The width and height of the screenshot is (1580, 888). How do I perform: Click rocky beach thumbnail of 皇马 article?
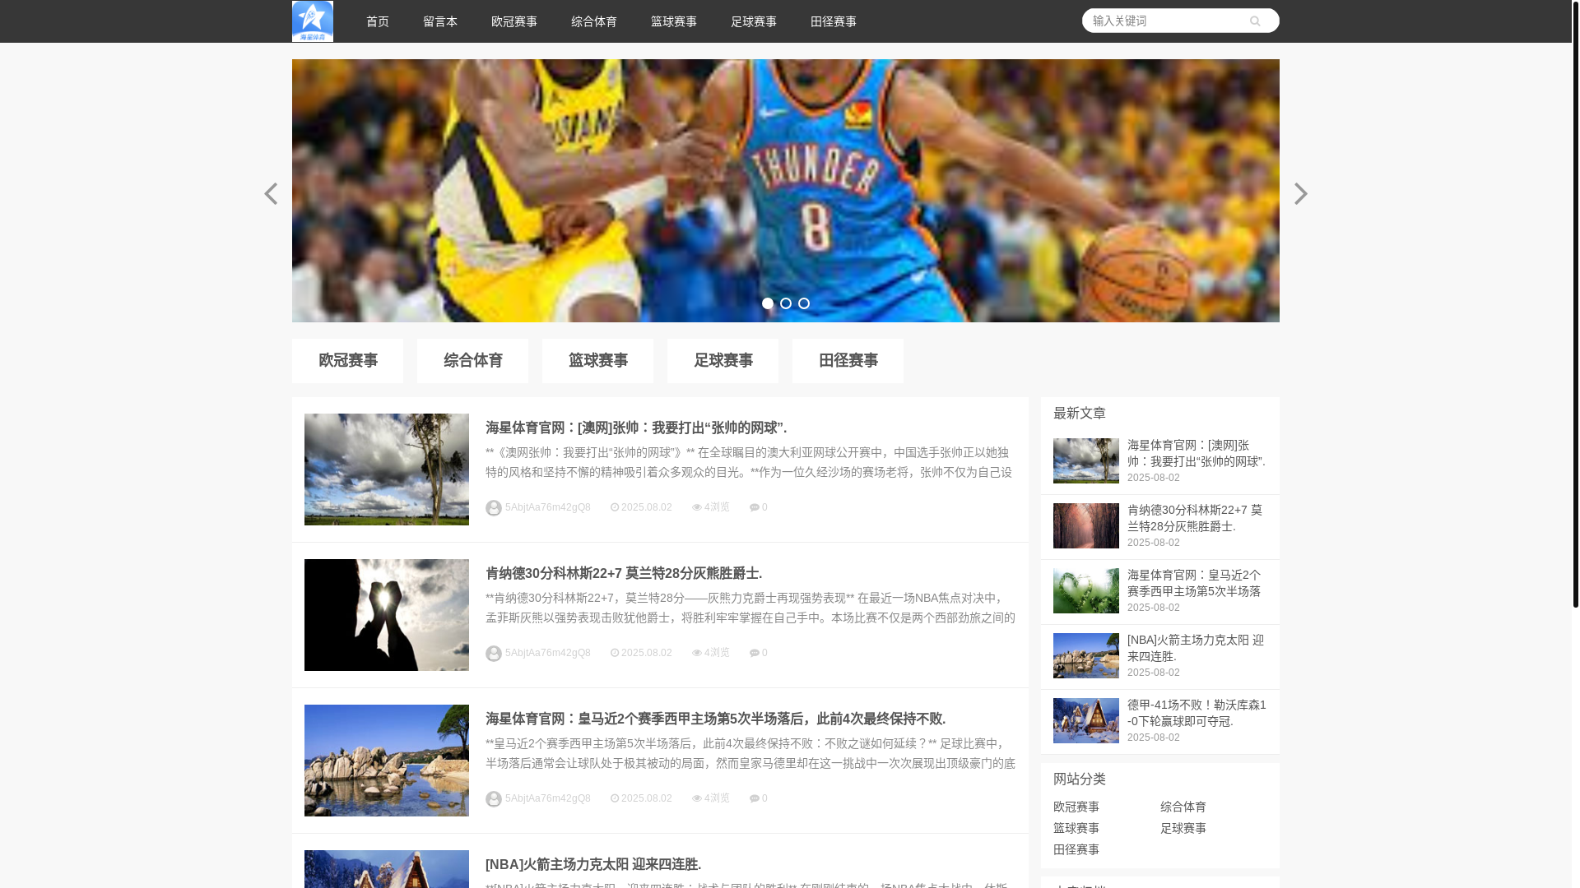pos(387,761)
